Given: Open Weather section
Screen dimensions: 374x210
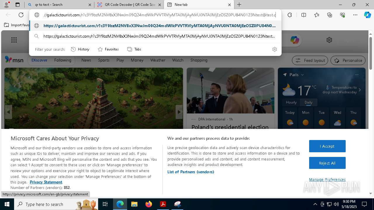Looking at the screenshot, I should (x=158, y=60).
